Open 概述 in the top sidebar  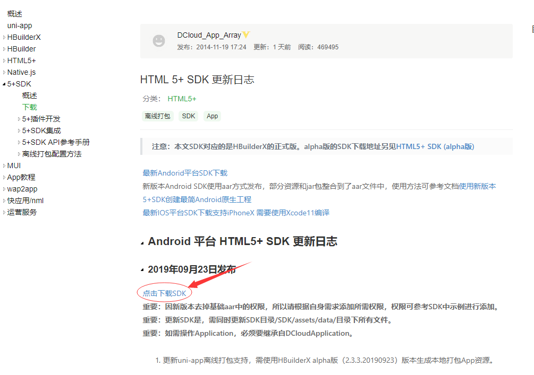click(15, 14)
